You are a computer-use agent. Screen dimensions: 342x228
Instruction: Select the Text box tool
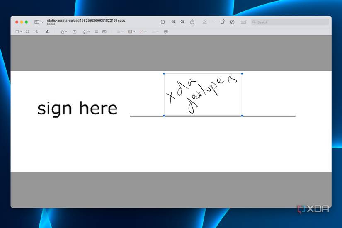pos(74,32)
